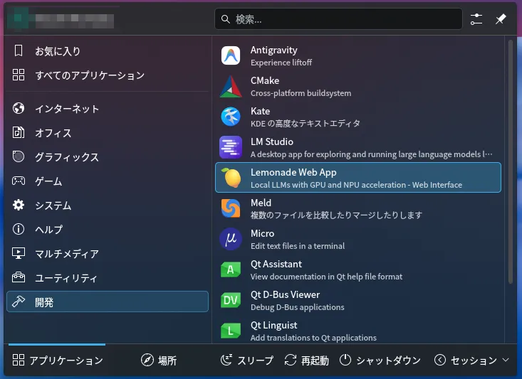Click the globe icon for インターネット
The width and height of the screenshot is (522, 379).
[x=19, y=108]
